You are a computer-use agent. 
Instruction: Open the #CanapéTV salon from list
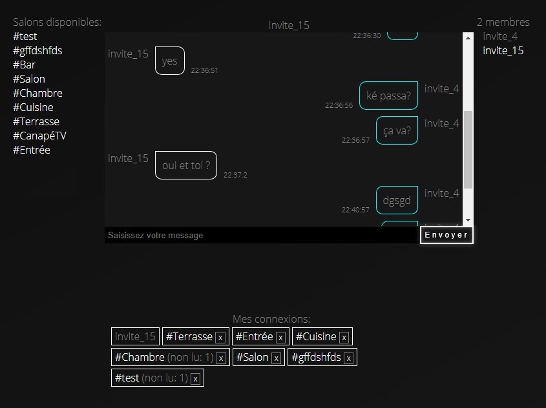coord(39,136)
